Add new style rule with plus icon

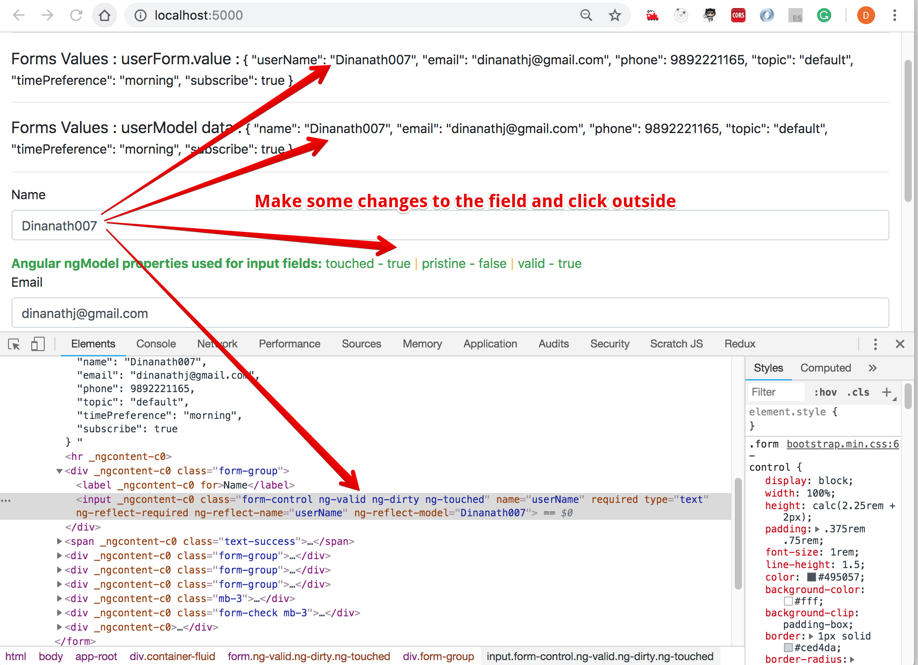[886, 392]
